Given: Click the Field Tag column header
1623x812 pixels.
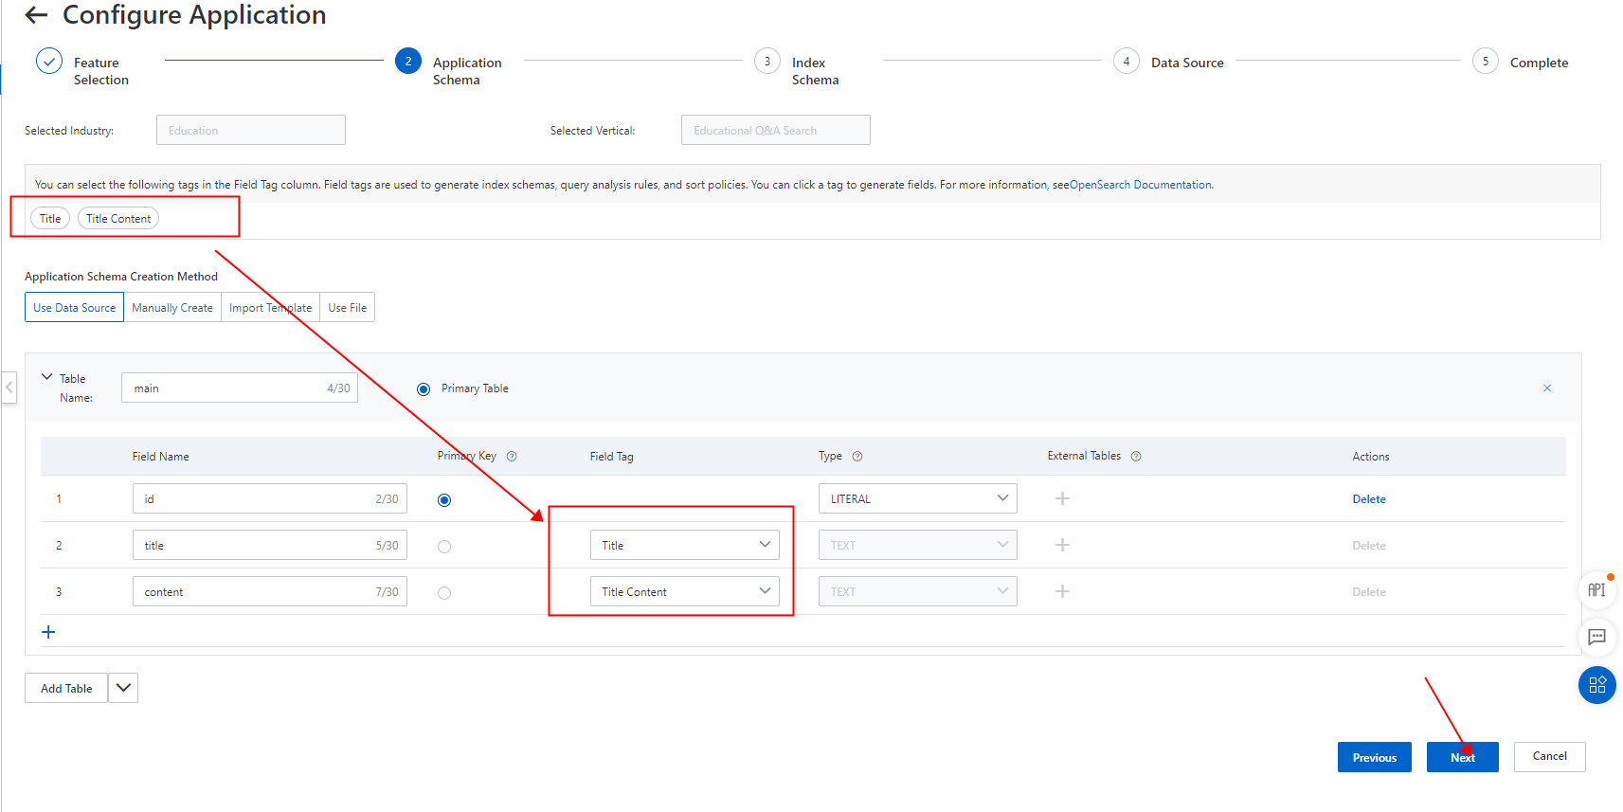Looking at the screenshot, I should point(612,457).
